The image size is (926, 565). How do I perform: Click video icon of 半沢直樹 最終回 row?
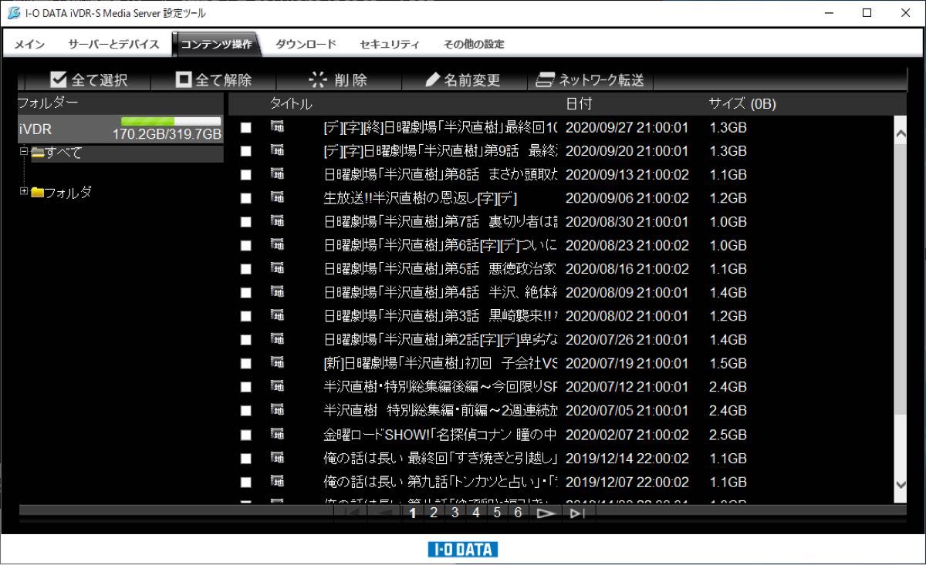click(277, 127)
